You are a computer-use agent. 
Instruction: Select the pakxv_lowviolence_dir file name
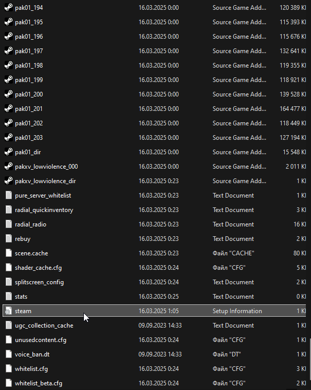(45, 181)
